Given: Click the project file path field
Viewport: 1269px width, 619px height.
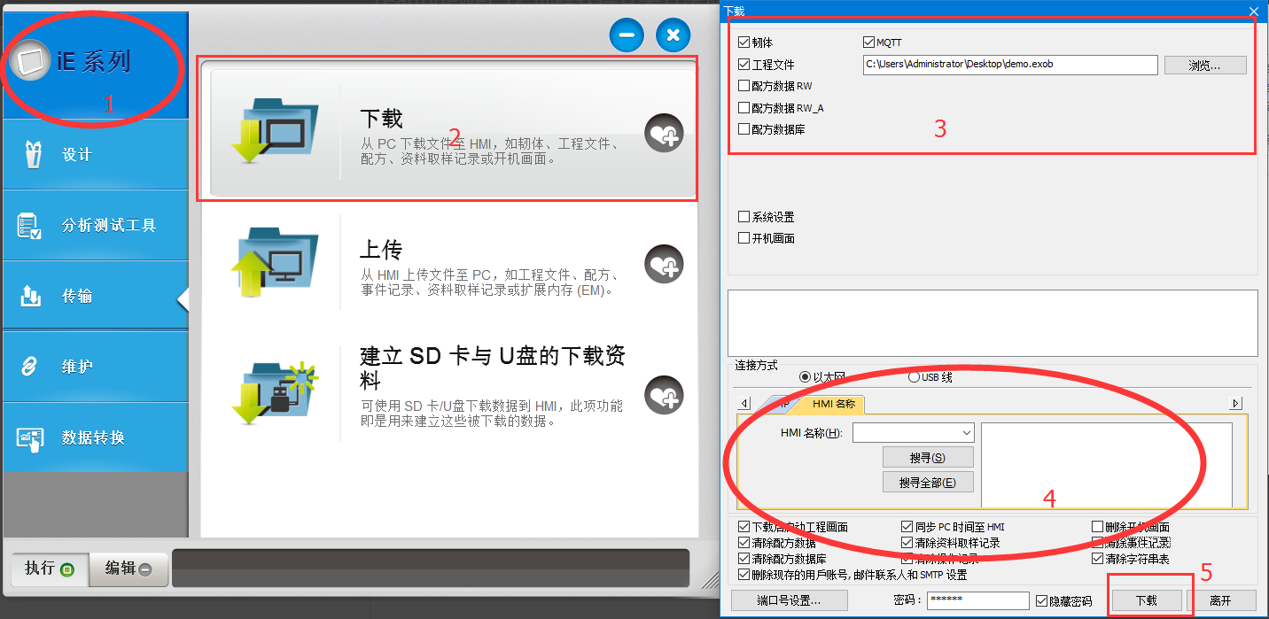Looking at the screenshot, I should pyautogui.click(x=1009, y=65).
